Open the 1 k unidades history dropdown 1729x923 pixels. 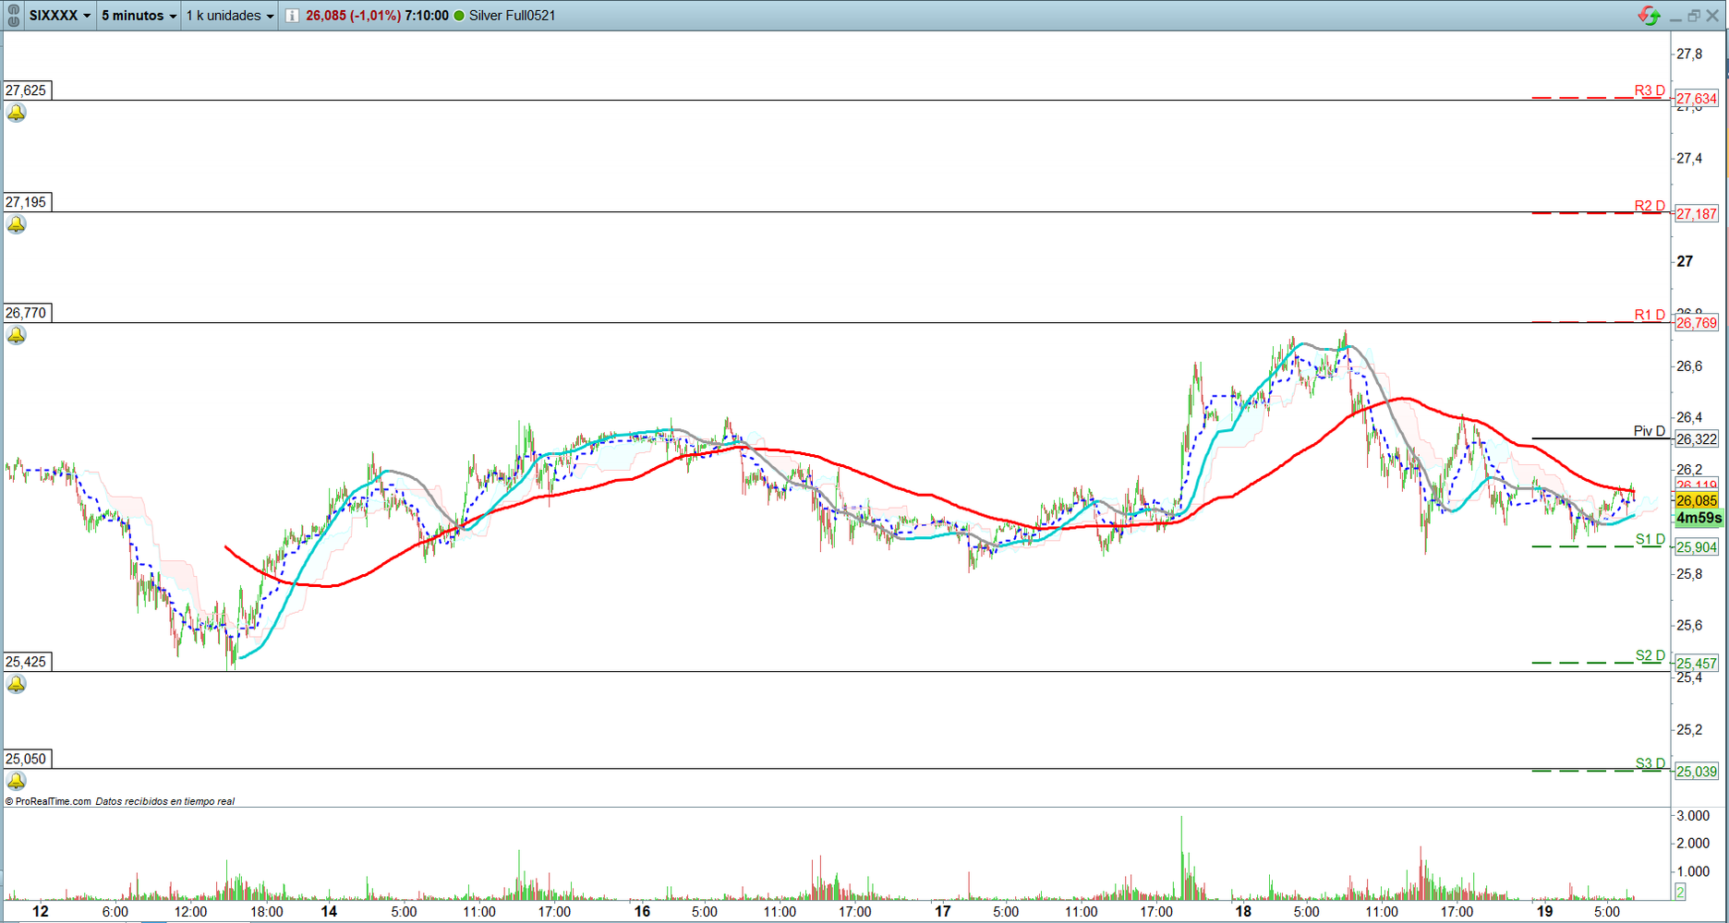point(230,16)
